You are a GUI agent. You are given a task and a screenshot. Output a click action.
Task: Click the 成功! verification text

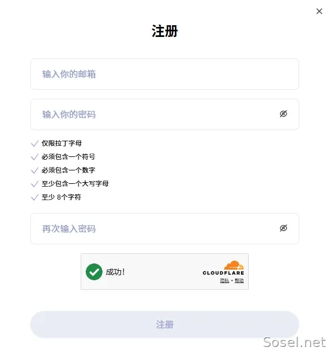[115, 272]
